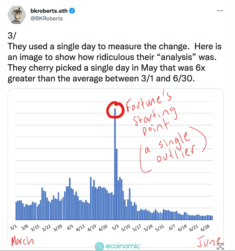Open bkroberts.eth profile avatar
Screen dimensions: 235x251
17,15
